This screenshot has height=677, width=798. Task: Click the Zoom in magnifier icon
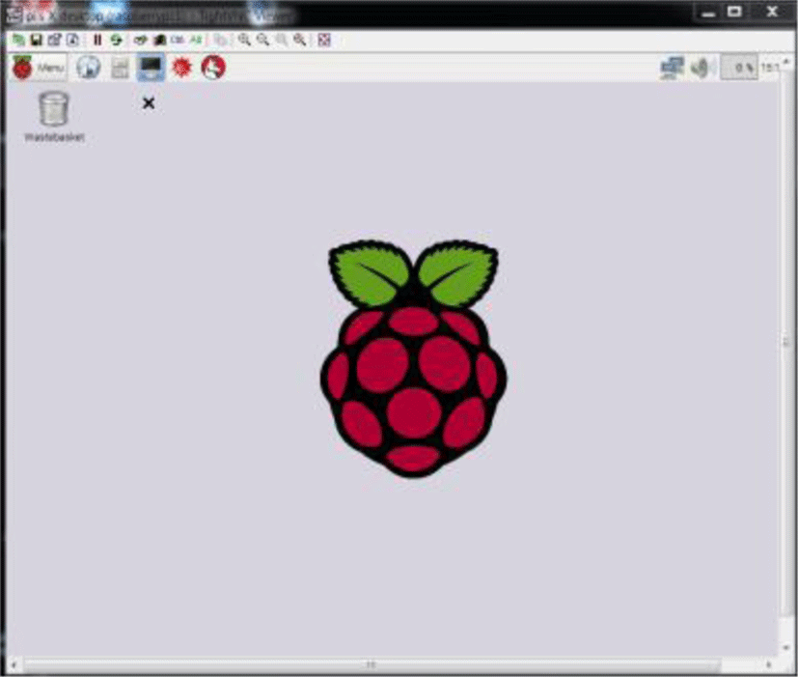coord(245,40)
